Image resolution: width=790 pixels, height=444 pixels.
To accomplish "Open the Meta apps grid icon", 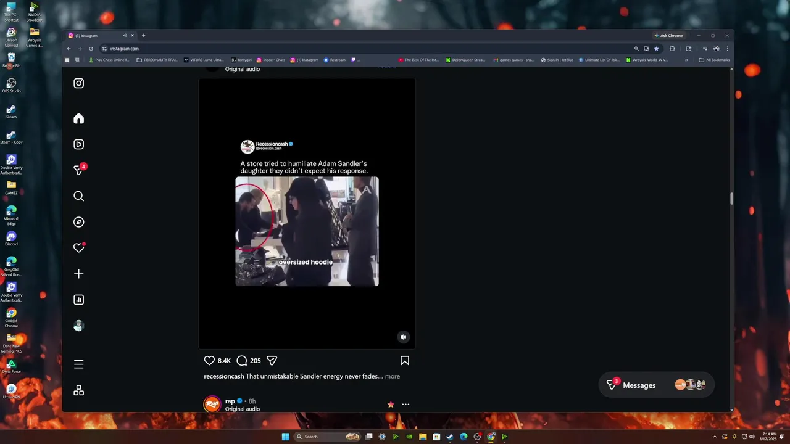I will tap(78, 390).
